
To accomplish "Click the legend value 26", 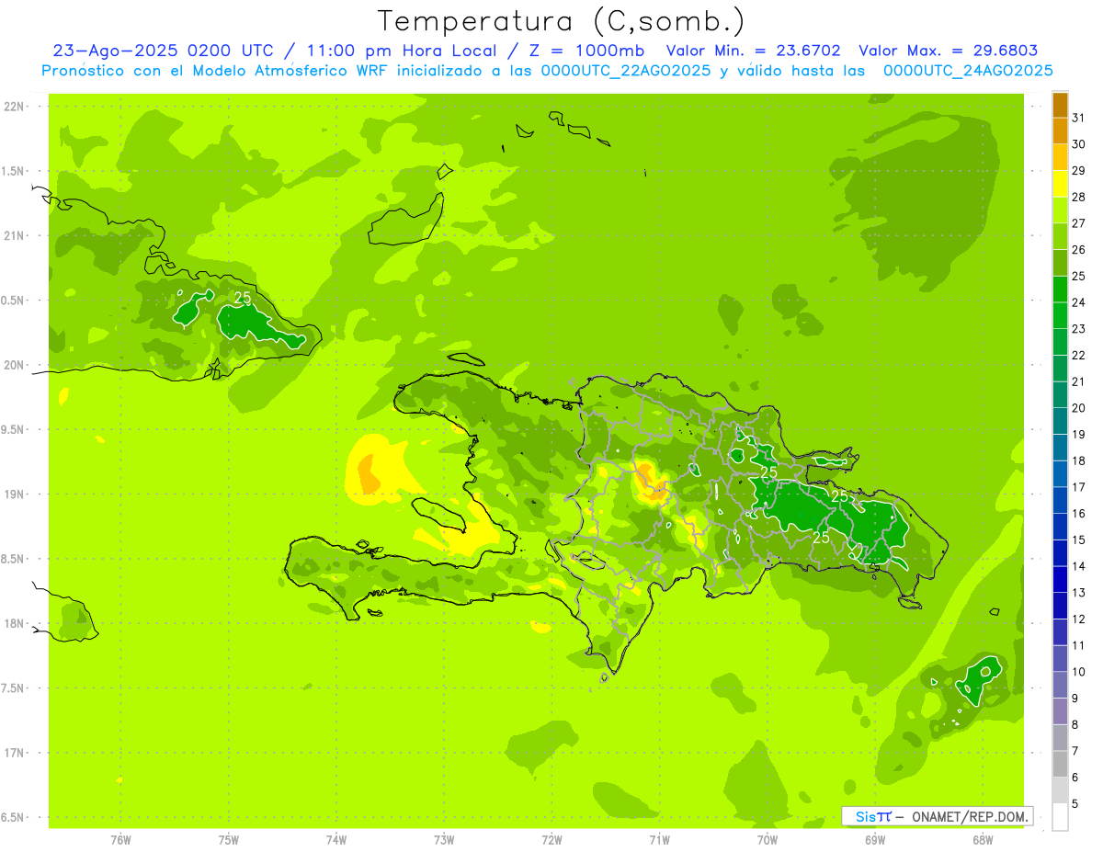I will [x=1079, y=250].
